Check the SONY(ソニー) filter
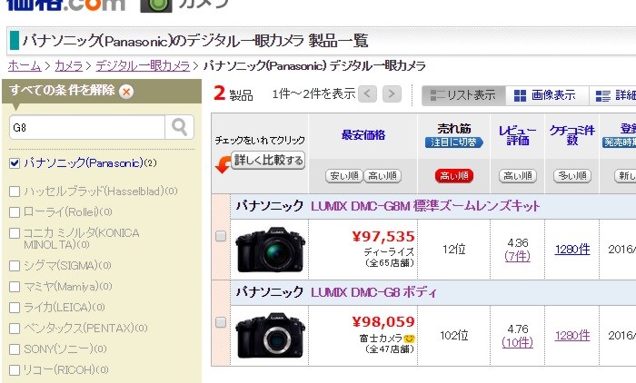The height and width of the screenshot is (383, 636). 15,349
